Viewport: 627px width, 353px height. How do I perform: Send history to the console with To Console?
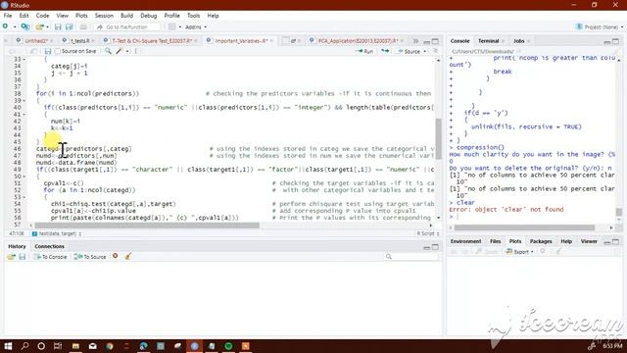[50, 257]
